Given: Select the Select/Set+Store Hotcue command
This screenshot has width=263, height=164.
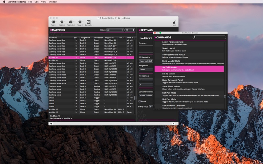Looking at the screenshot, I should 189,56.
